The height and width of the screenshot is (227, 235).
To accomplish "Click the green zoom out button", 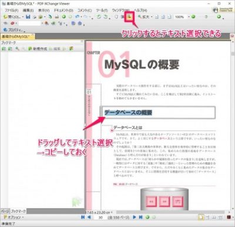I will 193,17.
